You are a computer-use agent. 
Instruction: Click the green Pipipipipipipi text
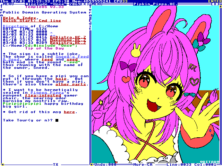point(22,104)
